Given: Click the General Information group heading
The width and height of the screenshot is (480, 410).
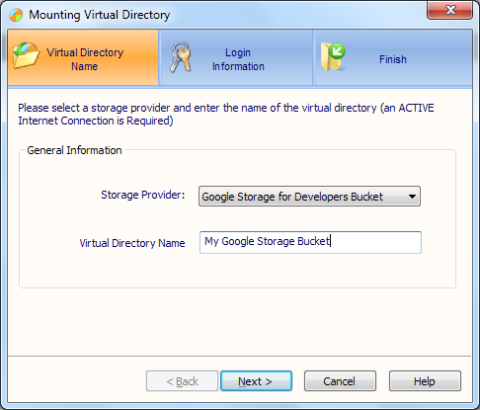Looking at the screenshot, I should pyautogui.click(x=74, y=150).
